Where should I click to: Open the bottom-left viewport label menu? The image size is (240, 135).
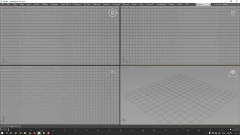coord(12,67)
